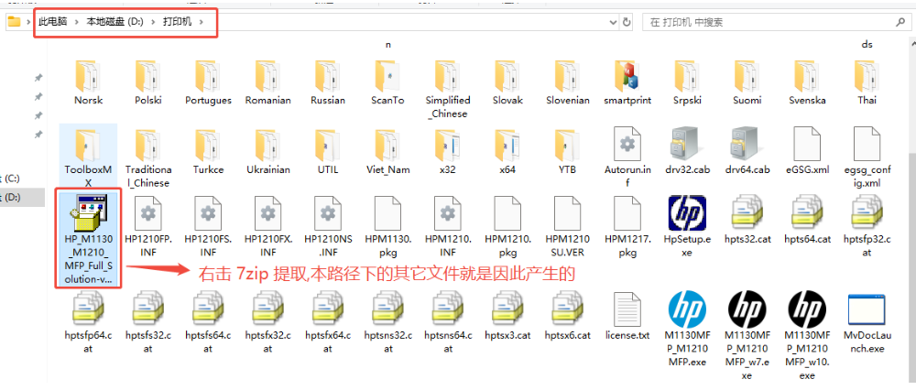The height and width of the screenshot is (390, 916).
Task: Open the Slovak folder
Action: coord(507,83)
